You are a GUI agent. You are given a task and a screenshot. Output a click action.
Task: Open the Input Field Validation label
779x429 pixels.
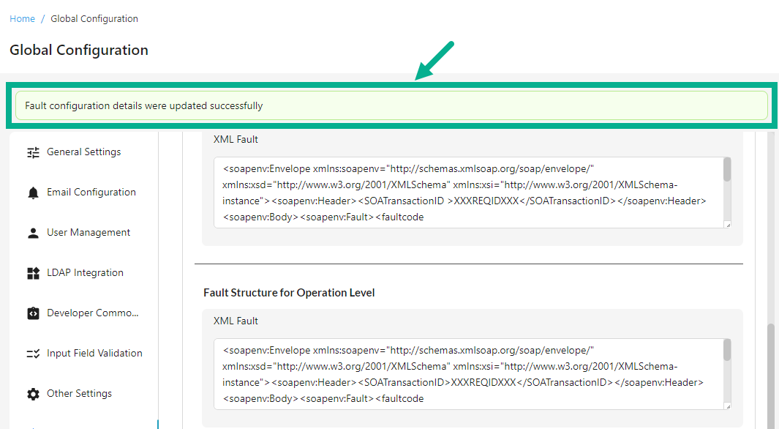click(x=94, y=354)
